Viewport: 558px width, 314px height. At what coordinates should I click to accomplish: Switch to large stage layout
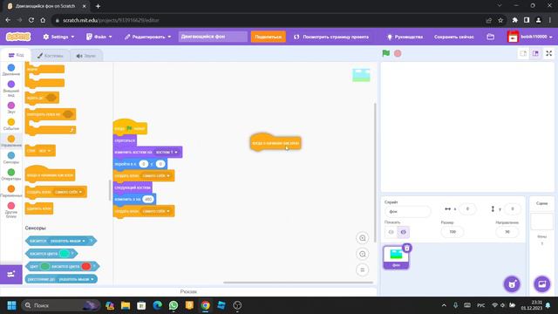click(535, 53)
